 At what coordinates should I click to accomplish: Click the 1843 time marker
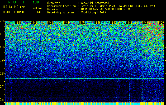50,23
